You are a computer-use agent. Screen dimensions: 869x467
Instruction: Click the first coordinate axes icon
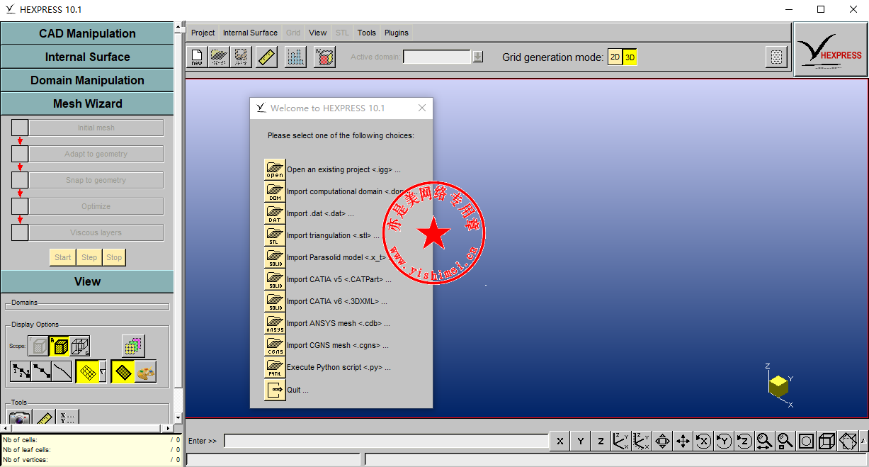point(622,441)
